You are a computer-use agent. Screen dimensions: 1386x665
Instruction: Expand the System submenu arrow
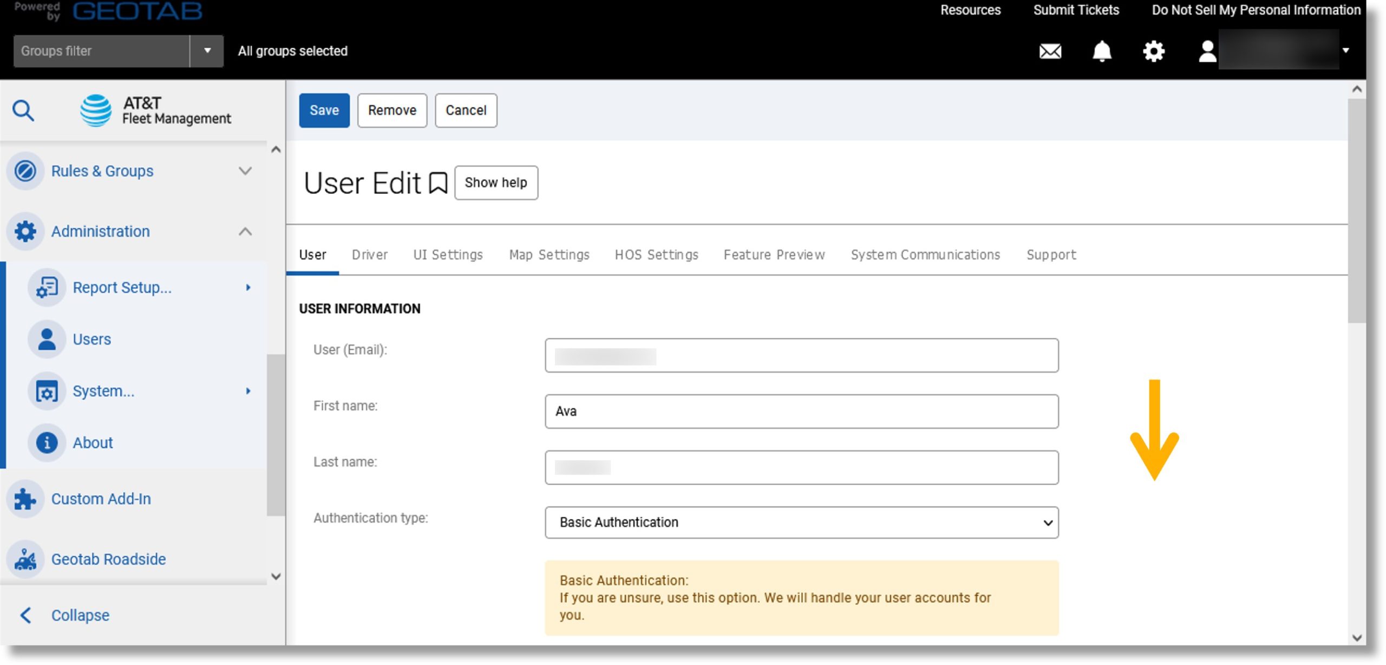(x=248, y=392)
